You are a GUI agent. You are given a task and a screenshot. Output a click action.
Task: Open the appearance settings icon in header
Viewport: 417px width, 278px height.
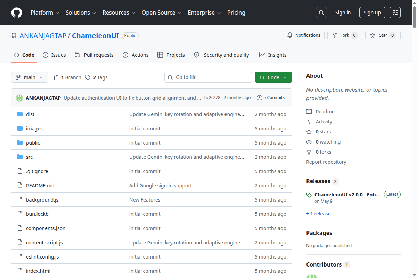(x=395, y=13)
